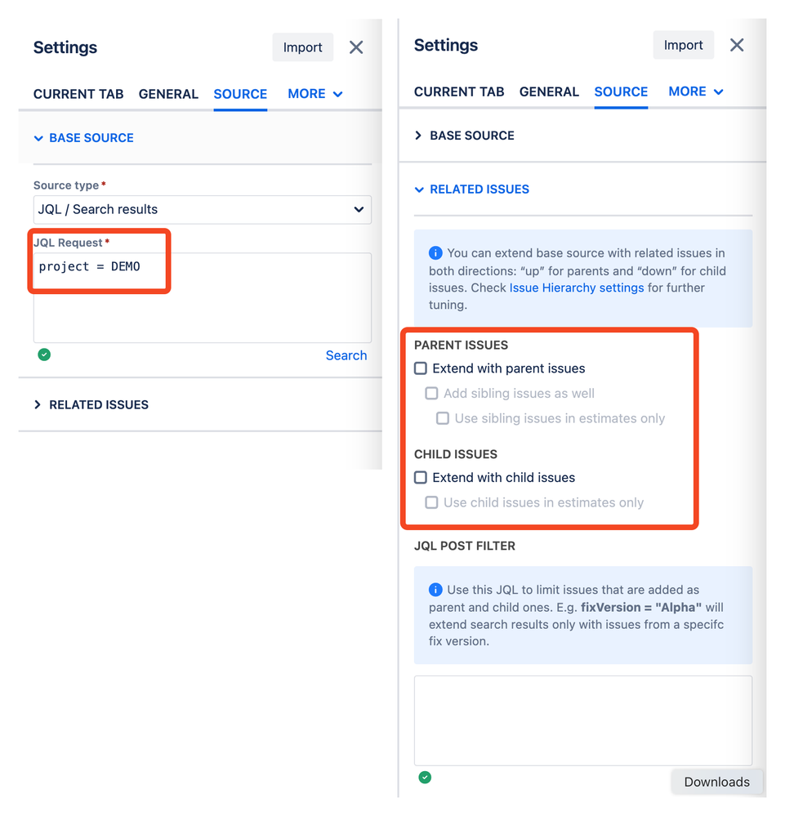Click the green check under the post filter box
Image resolution: width=785 pixels, height=816 pixels.
pos(425,778)
